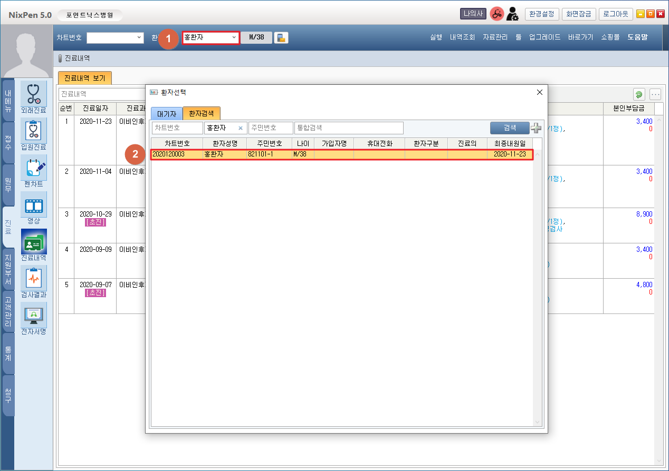
Task: Click the patient card icon next to M/38
Action: [x=281, y=37]
